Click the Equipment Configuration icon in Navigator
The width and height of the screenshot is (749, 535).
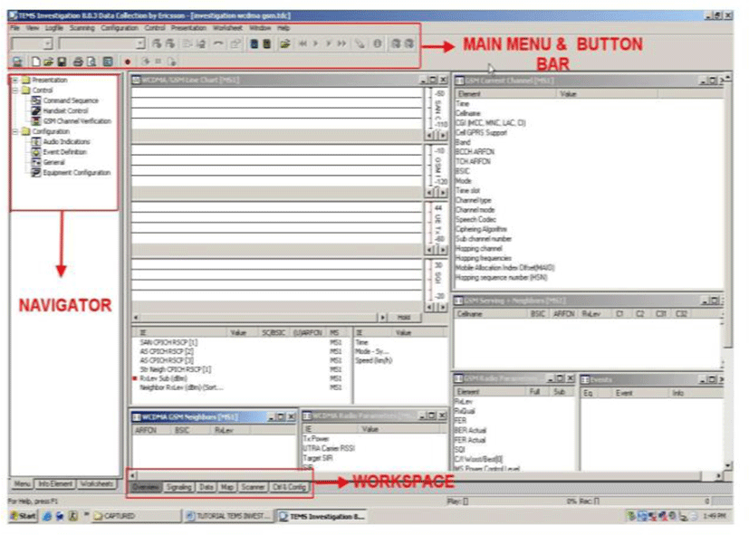coord(36,173)
